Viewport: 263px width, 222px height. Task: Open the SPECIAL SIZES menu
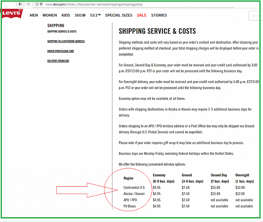119,15
